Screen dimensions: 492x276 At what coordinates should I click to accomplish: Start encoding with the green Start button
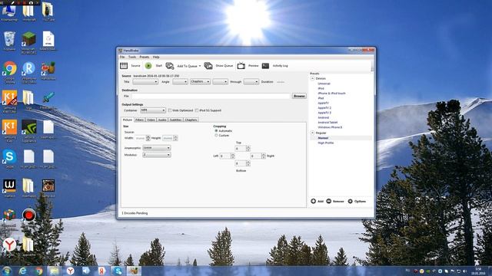coord(148,66)
